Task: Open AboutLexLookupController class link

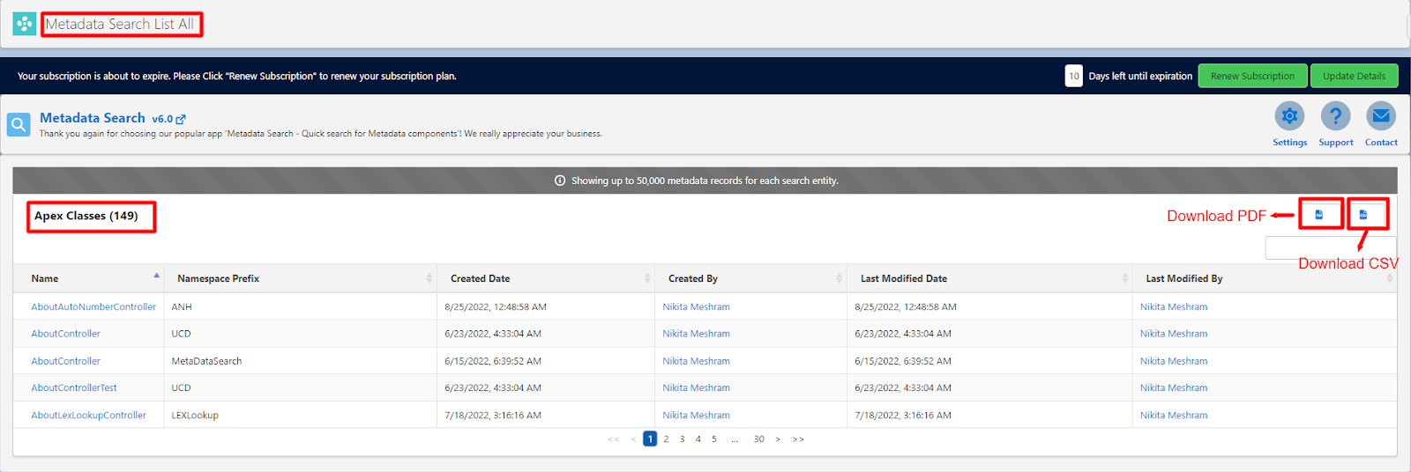Action: coord(88,415)
